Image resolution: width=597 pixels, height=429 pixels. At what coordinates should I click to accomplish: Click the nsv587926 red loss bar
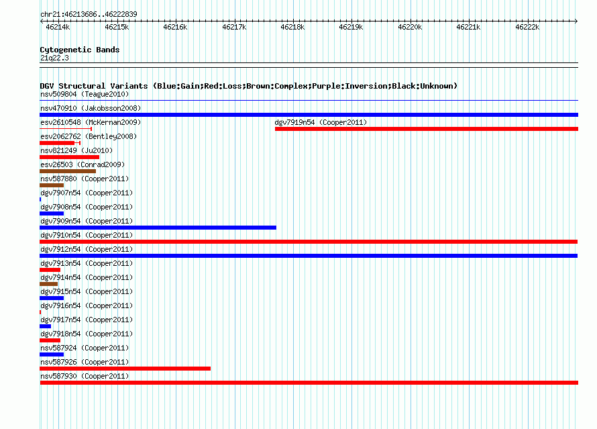[x=125, y=369]
